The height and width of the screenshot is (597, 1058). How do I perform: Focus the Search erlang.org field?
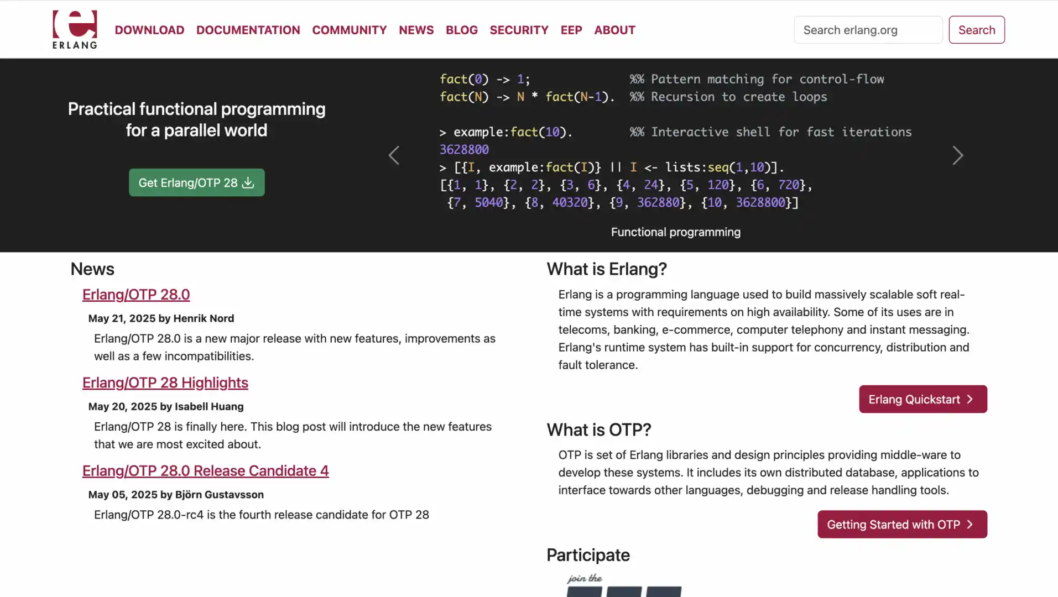868,30
